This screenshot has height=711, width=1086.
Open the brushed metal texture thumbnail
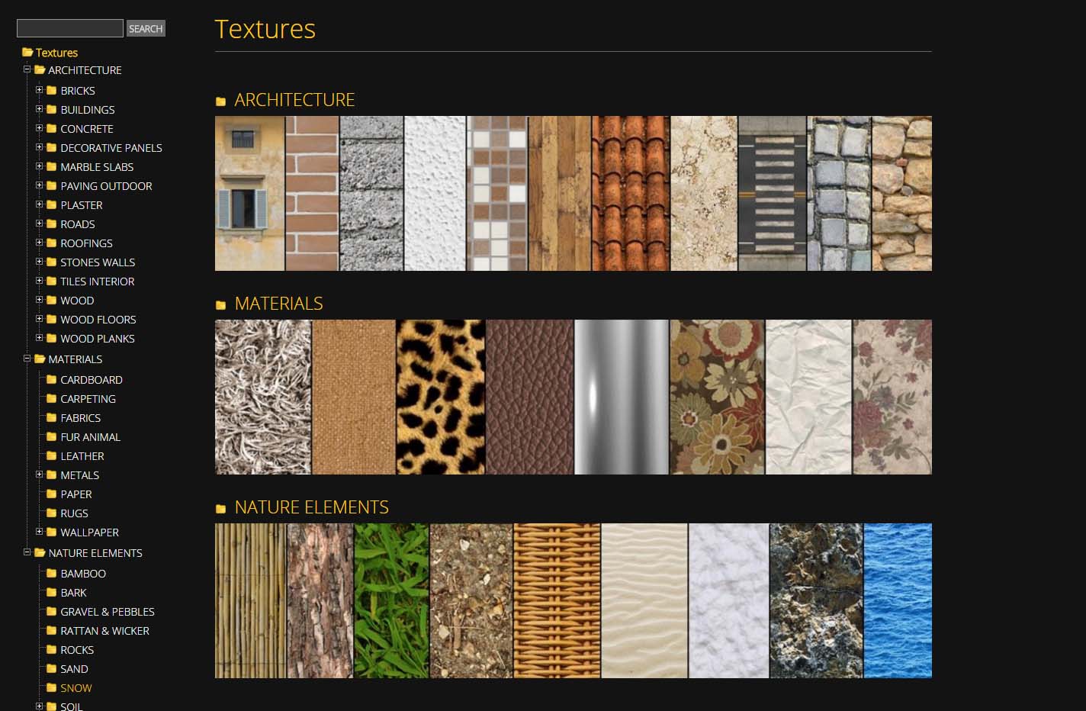click(621, 397)
